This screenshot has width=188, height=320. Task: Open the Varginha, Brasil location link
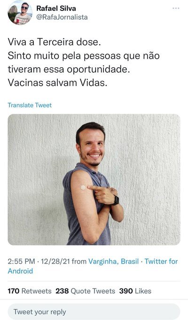click(113, 262)
